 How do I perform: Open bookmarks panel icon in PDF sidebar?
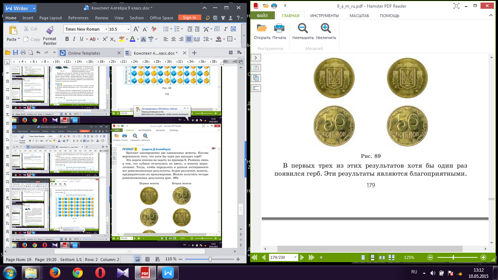256,68
